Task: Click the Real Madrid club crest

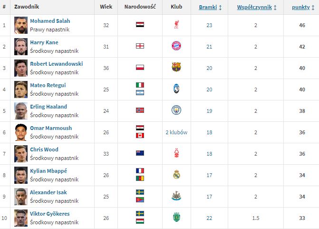Action: (176, 175)
